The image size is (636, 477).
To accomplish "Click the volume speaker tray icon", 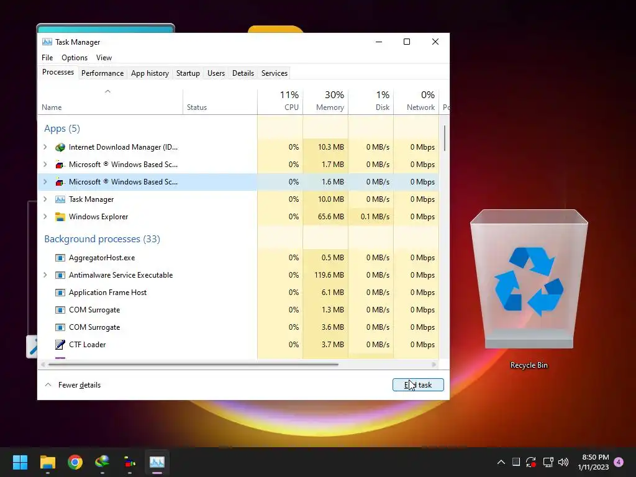I will pos(563,462).
